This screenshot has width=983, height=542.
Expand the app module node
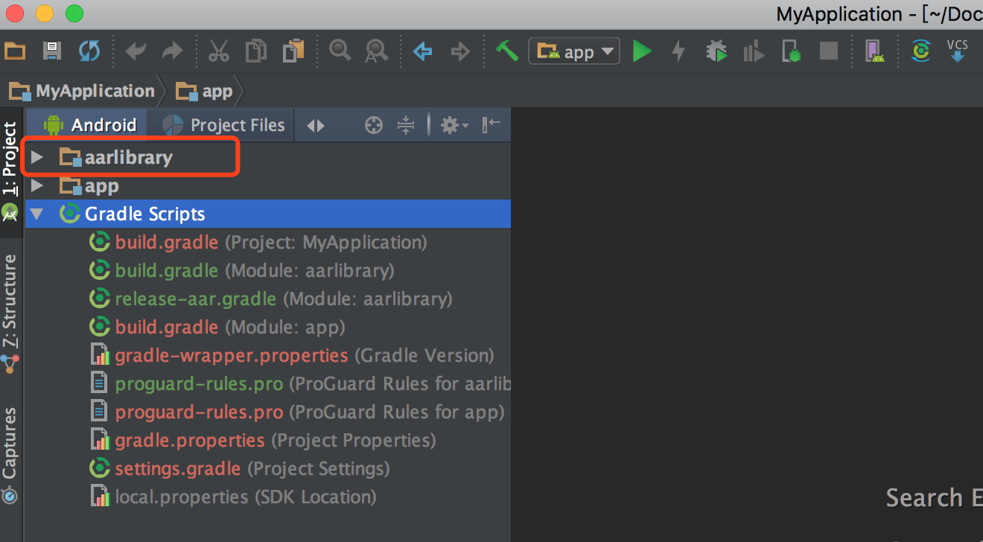37,186
